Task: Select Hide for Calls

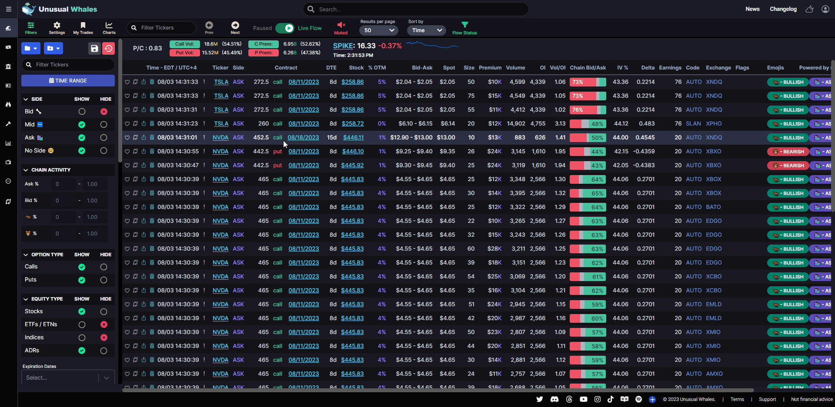Action: tap(104, 267)
